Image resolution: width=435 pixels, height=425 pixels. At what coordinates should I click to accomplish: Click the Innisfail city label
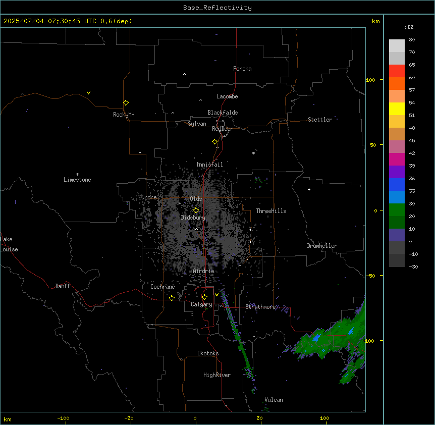[x=209, y=165]
